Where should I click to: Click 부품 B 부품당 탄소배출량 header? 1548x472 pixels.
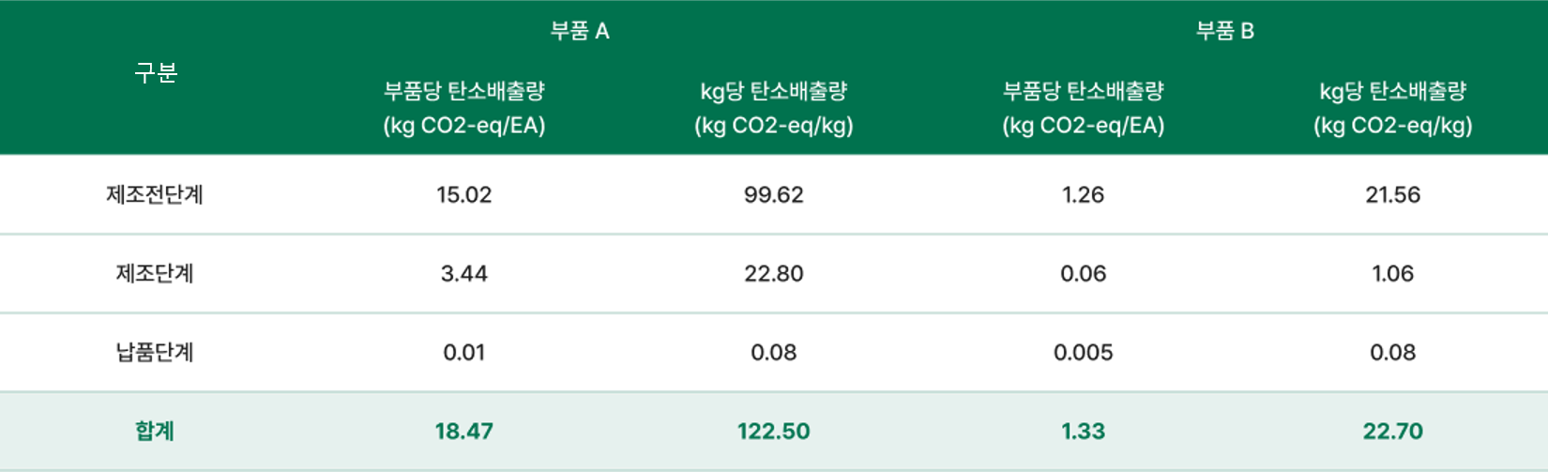point(1084,108)
